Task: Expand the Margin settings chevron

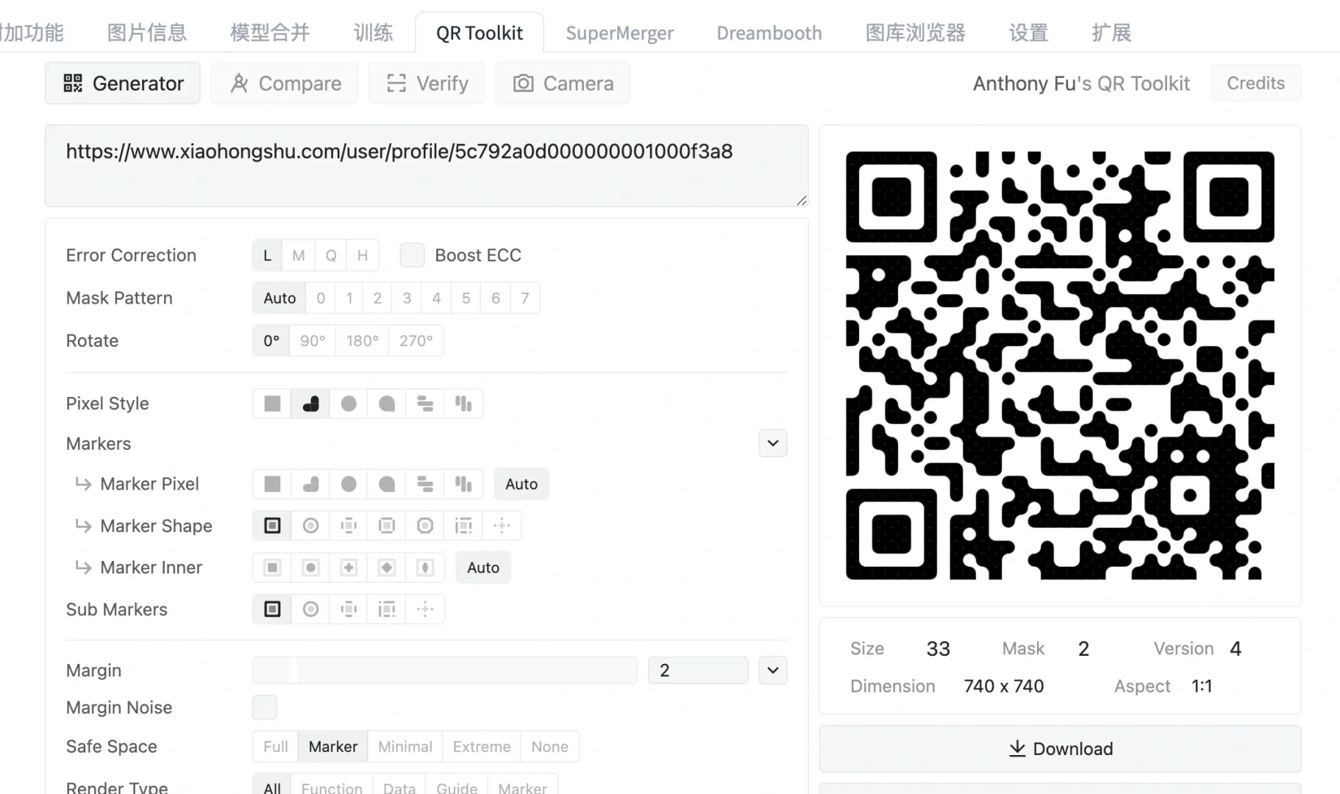Action: point(772,670)
